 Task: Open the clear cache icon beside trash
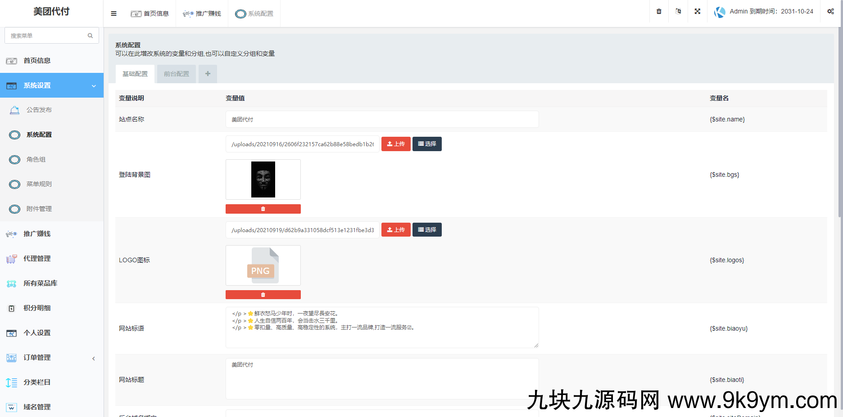pos(678,11)
